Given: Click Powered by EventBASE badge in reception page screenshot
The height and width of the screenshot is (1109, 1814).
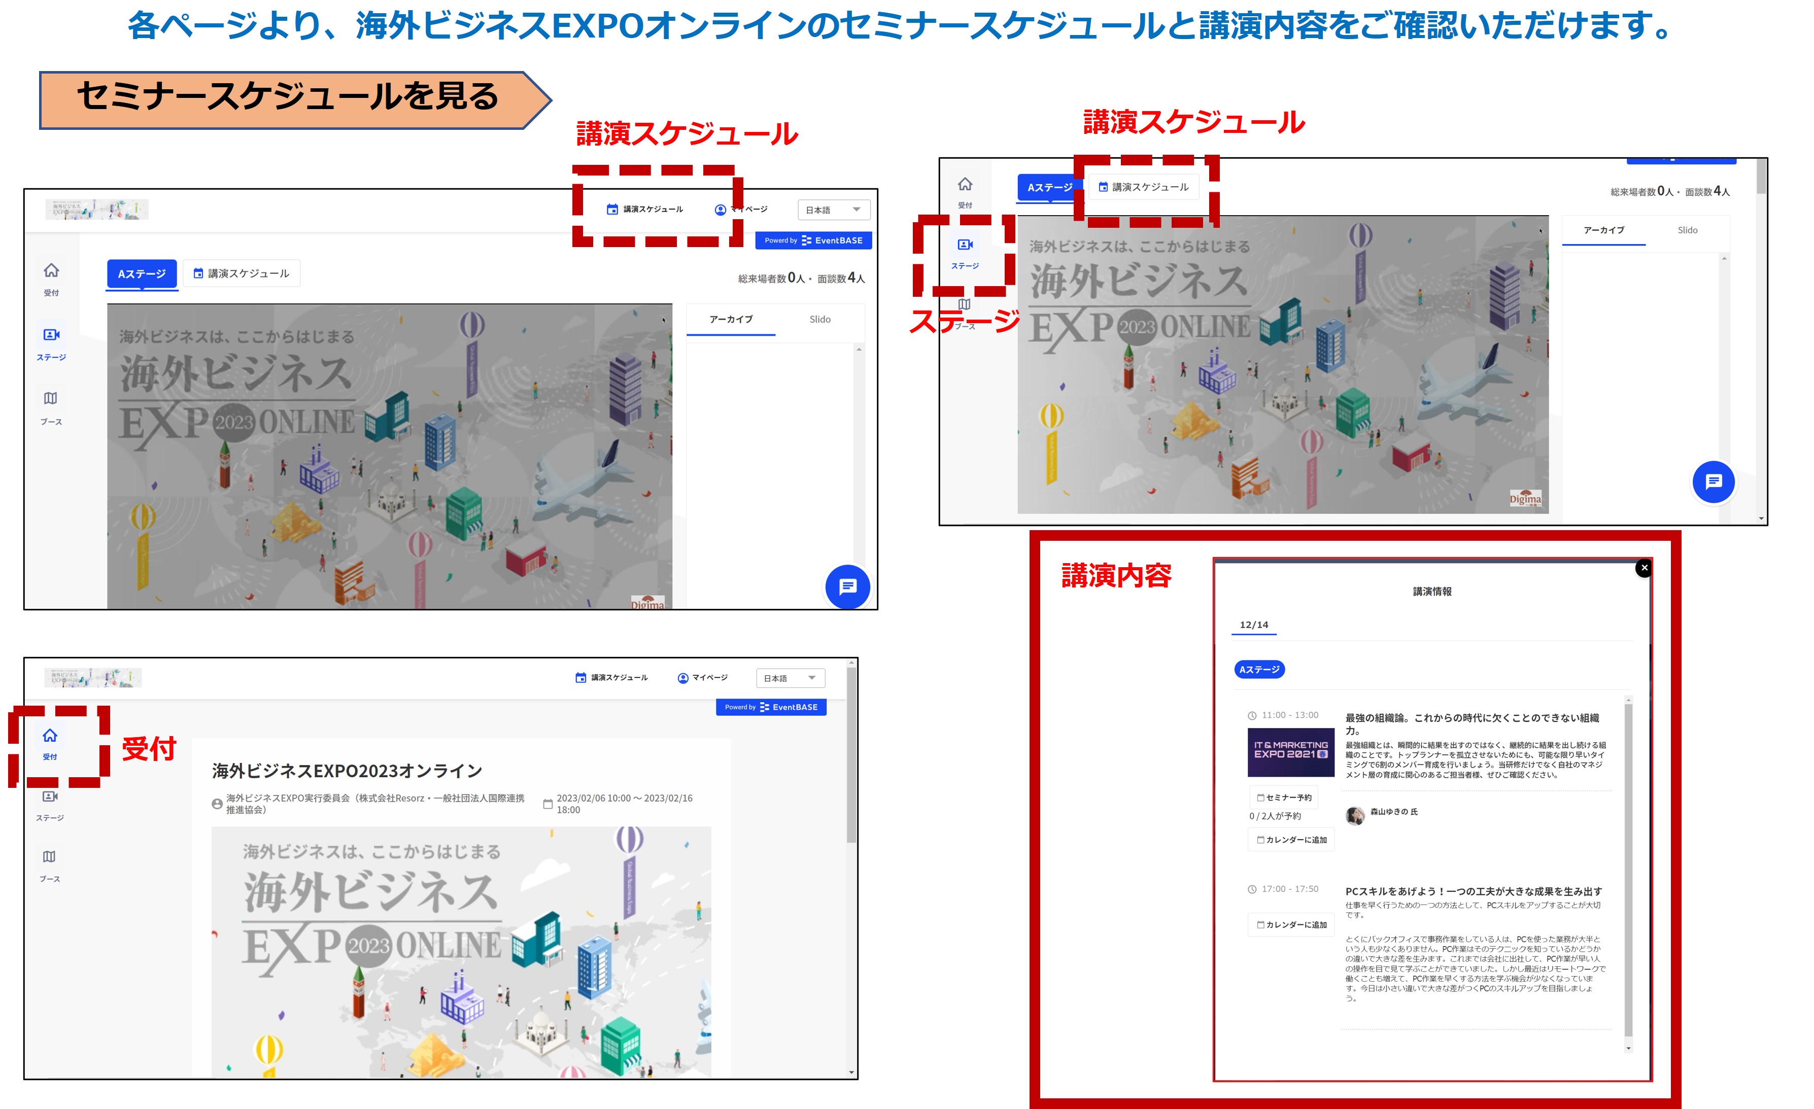Looking at the screenshot, I should 771,707.
